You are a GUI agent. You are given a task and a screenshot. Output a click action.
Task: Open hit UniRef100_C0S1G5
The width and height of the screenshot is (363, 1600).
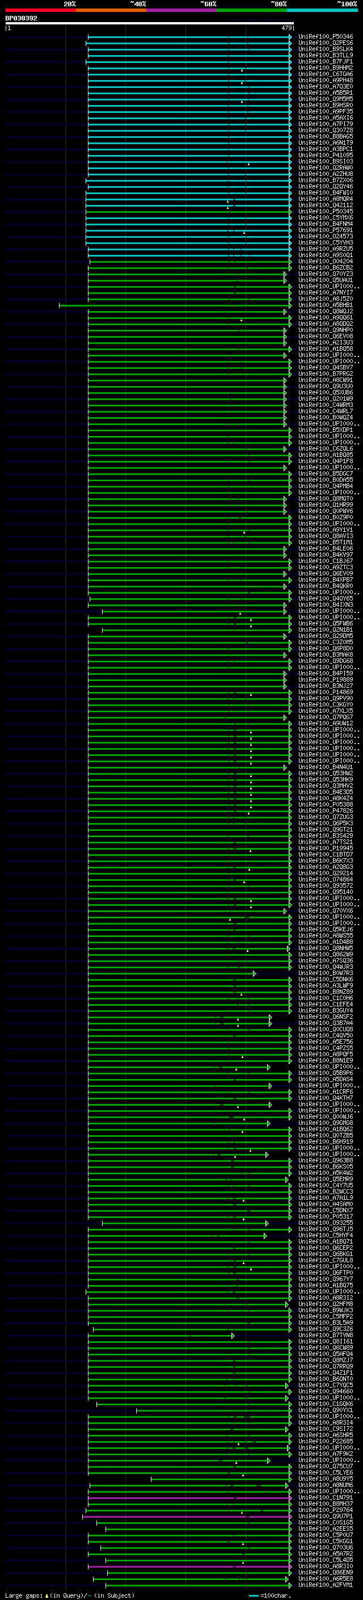pyautogui.click(x=326, y=1522)
